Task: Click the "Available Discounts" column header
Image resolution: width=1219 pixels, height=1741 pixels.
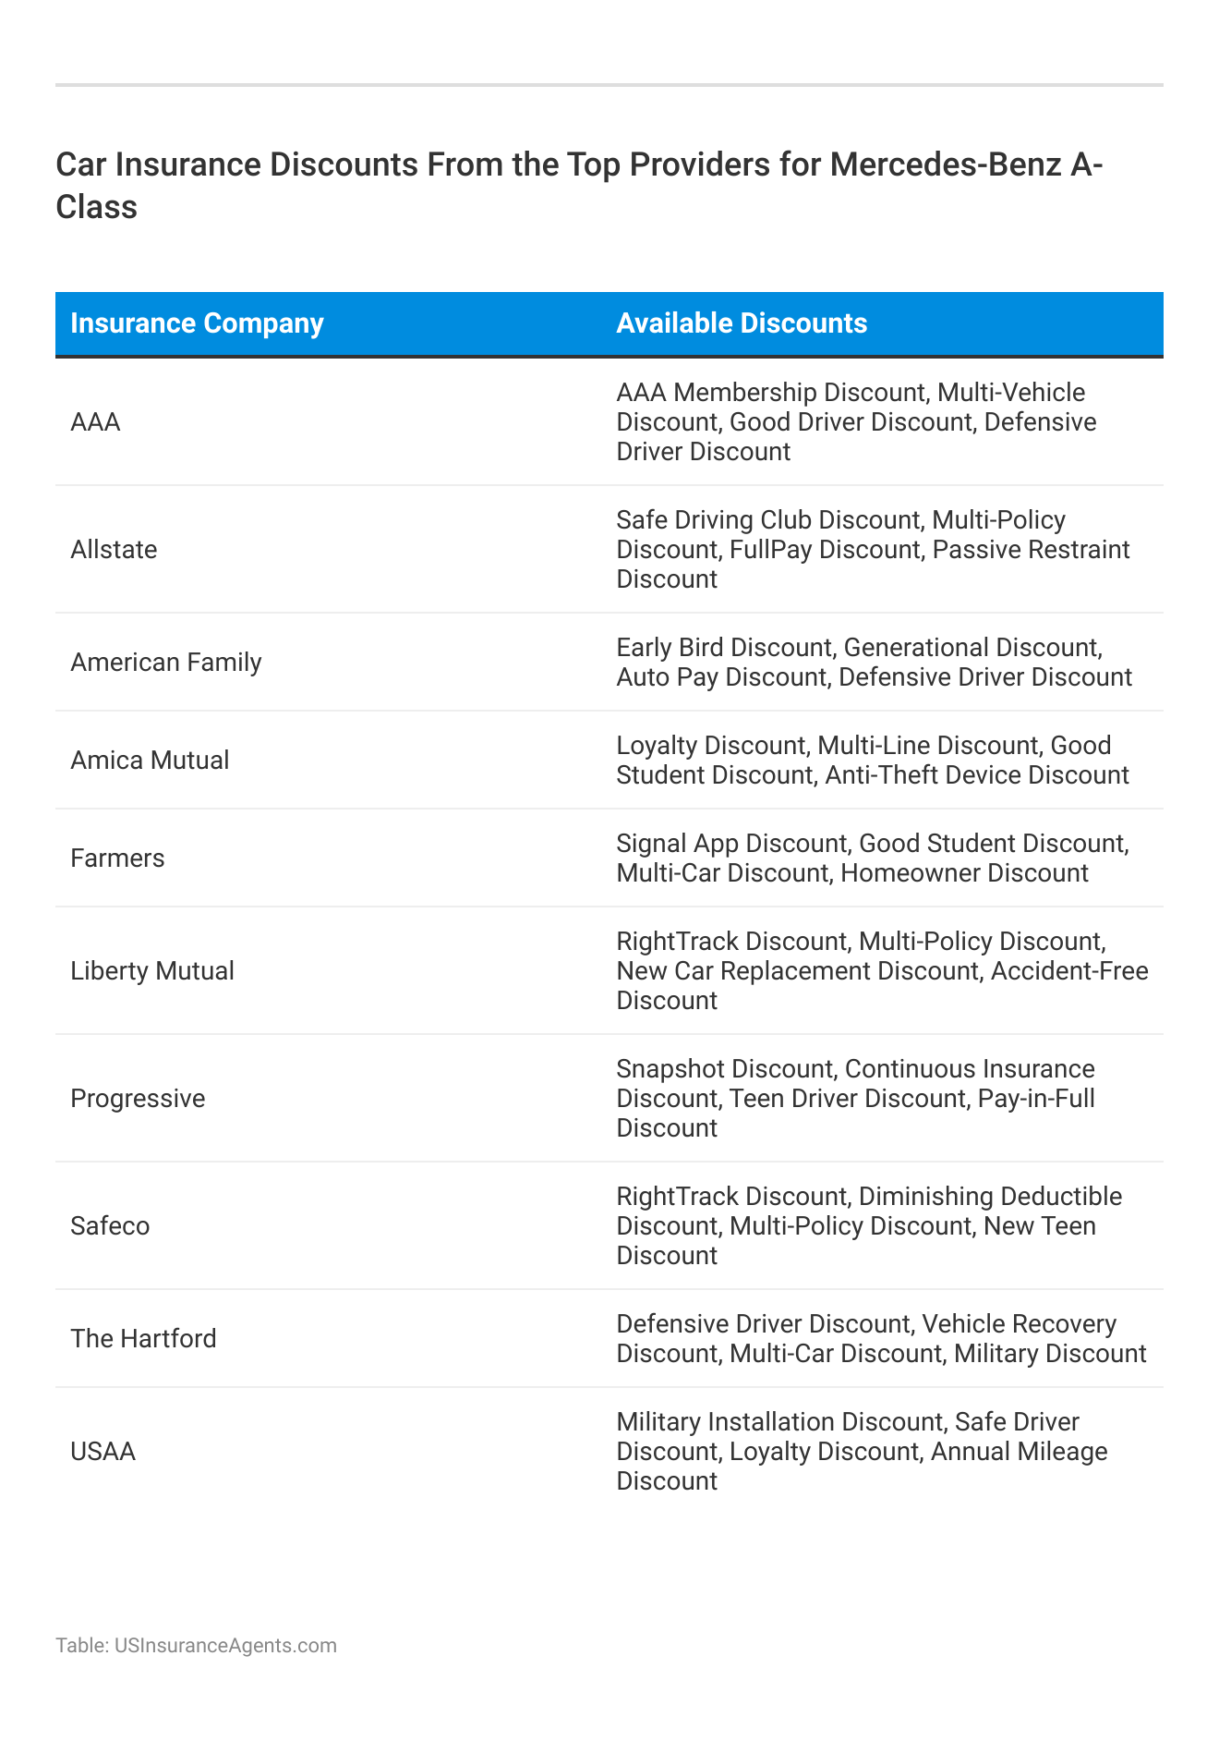Action: [742, 323]
